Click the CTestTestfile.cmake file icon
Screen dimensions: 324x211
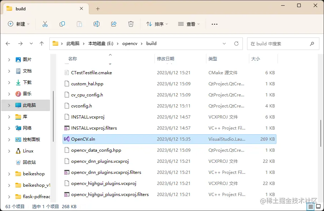coord(67,72)
